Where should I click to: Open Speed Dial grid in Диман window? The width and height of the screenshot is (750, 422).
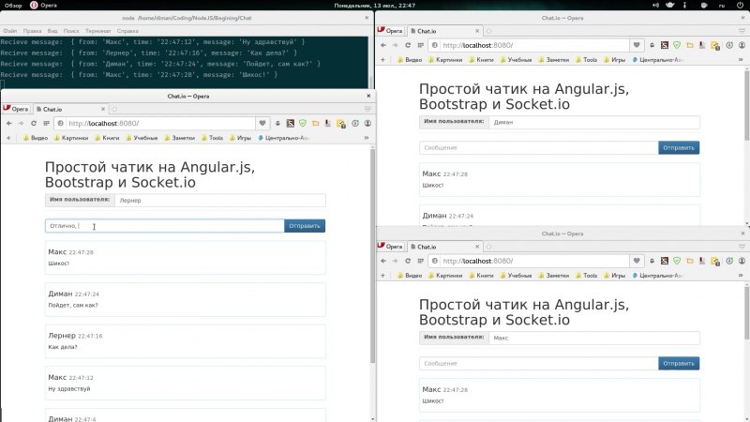tap(420, 45)
